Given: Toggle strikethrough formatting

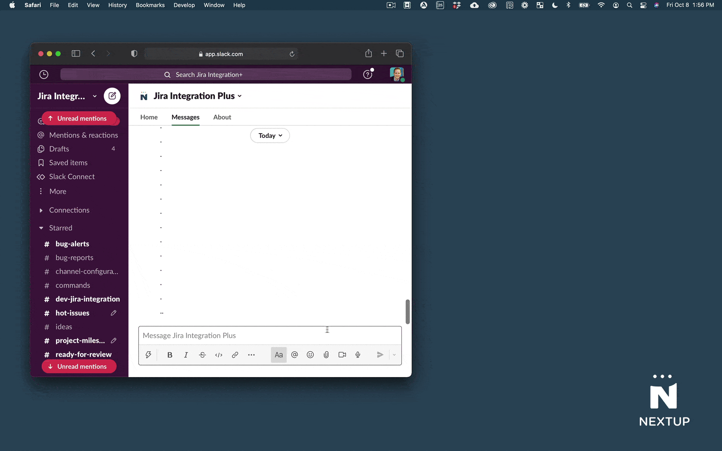Looking at the screenshot, I should click(x=202, y=355).
